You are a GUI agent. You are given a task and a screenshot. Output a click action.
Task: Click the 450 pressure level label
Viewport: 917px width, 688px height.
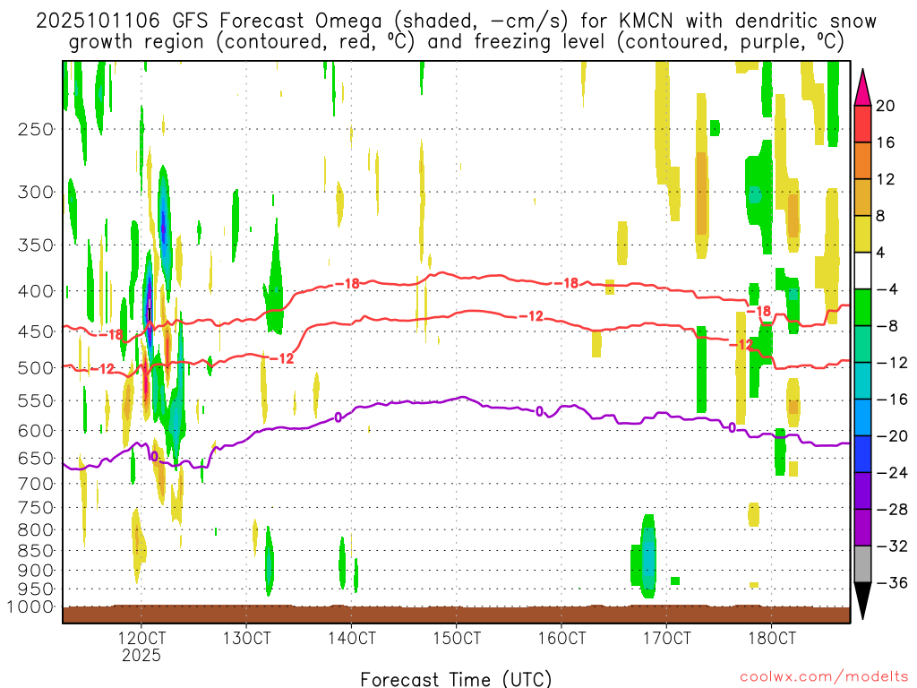35,331
